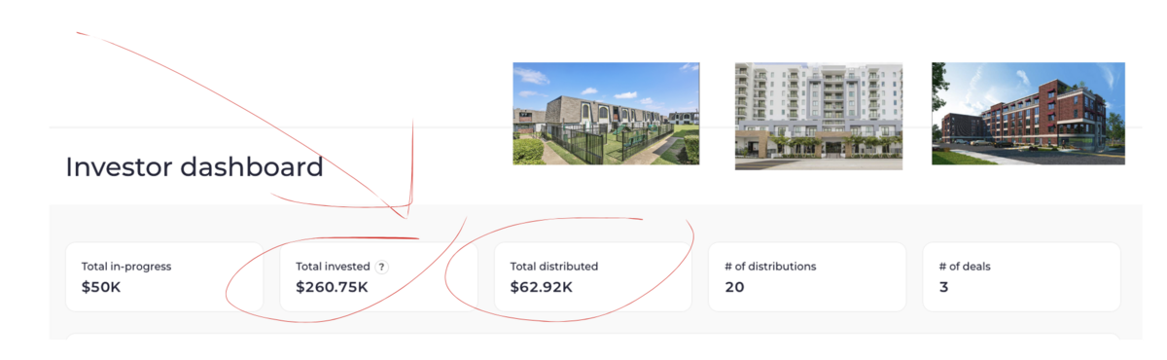View the red brick building photo
Screen dimensions: 1167x360
(1028, 113)
